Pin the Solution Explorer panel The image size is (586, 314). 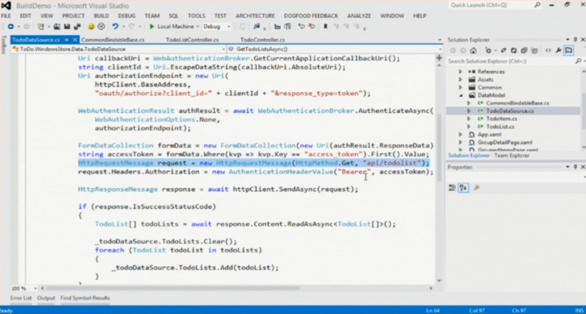[576, 40]
